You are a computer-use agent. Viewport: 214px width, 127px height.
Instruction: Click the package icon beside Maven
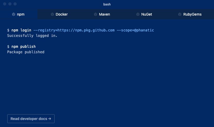(95, 14)
